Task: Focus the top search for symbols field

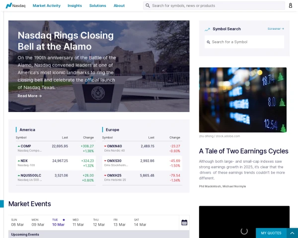Action: coord(214,5)
